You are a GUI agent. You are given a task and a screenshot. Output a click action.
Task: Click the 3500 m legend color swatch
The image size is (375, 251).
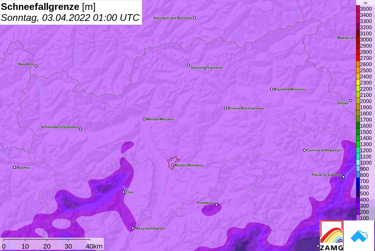click(358, 9)
